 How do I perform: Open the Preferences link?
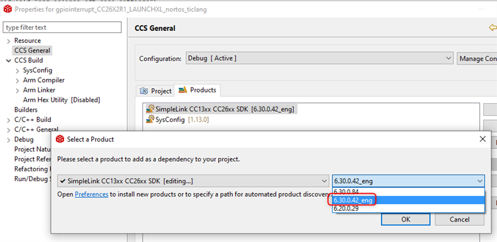[x=91, y=194]
